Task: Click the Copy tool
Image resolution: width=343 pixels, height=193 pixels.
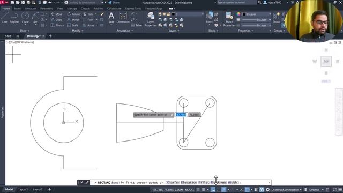Action: [57, 20]
